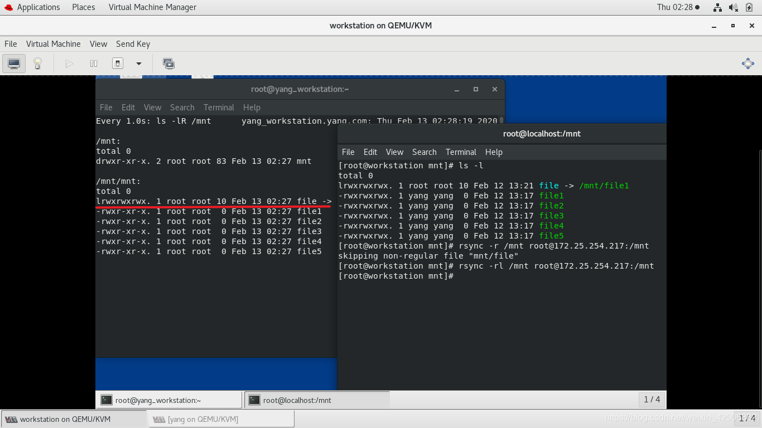Open Search menu in localhost terminal
Image resolution: width=762 pixels, height=428 pixels.
pyautogui.click(x=425, y=152)
